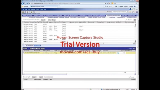Click the IE Feeds command bar icon

tap(110, 6)
